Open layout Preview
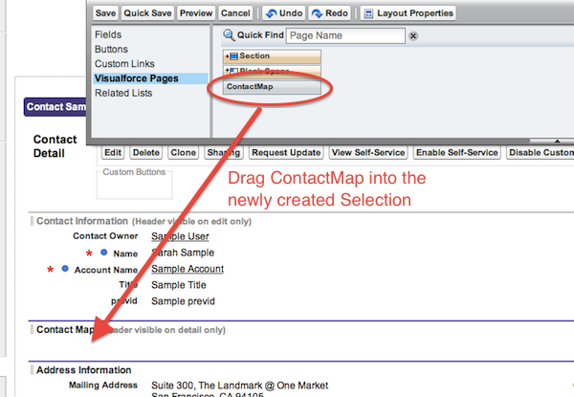The height and width of the screenshot is (397, 574). (x=196, y=13)
